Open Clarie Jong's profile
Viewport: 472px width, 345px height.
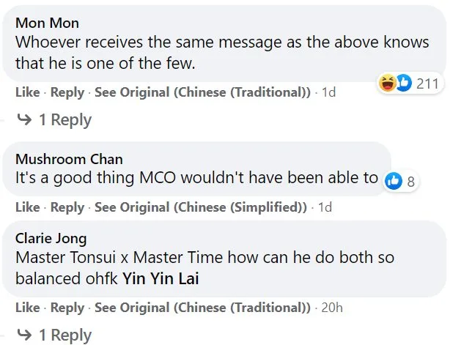tap(51, 238)
